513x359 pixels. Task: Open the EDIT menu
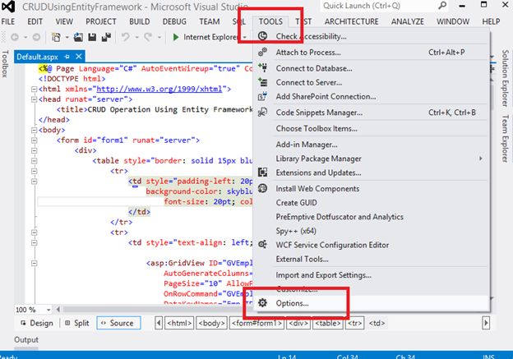[35, 21]
